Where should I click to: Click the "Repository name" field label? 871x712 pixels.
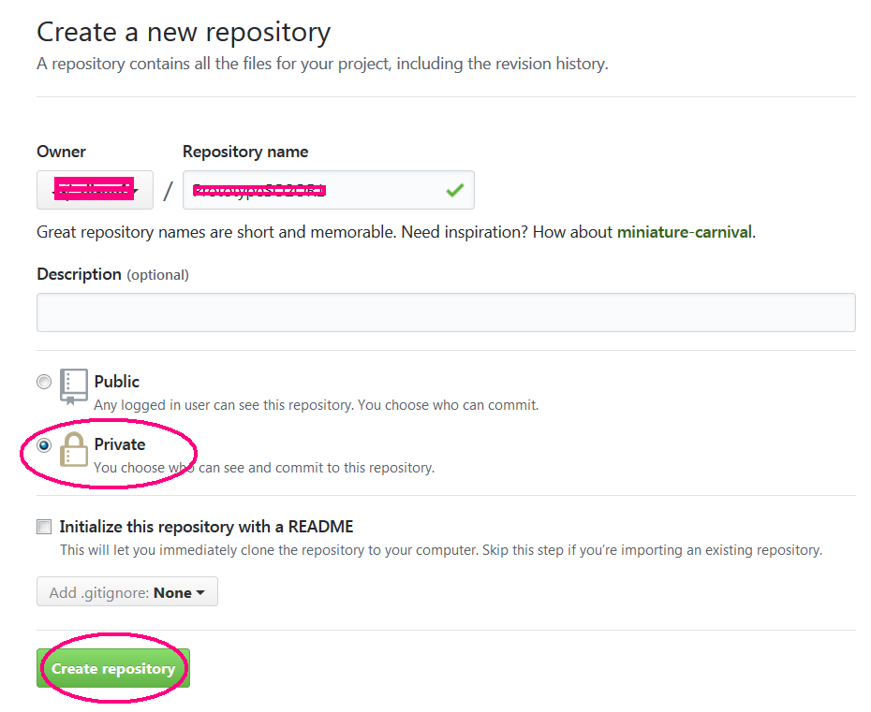(245, 152)
